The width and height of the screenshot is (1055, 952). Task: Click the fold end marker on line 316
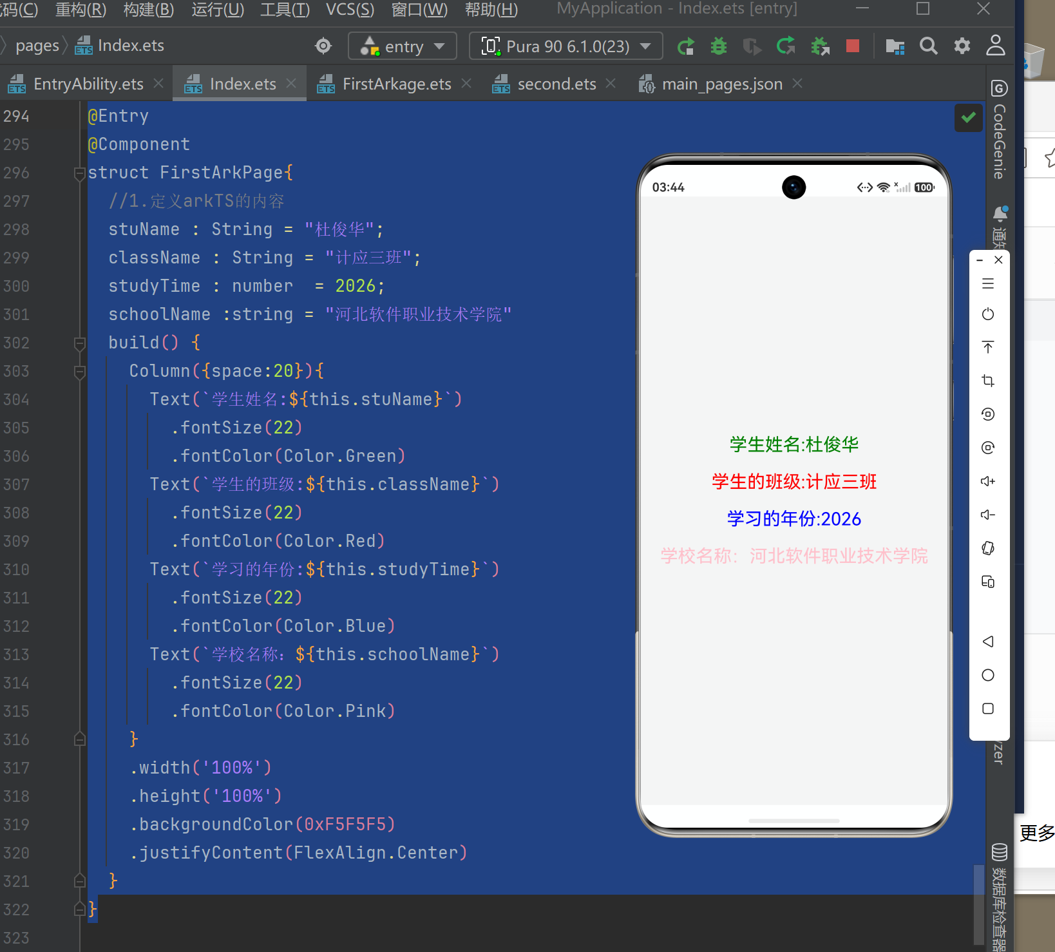point(80,739)
